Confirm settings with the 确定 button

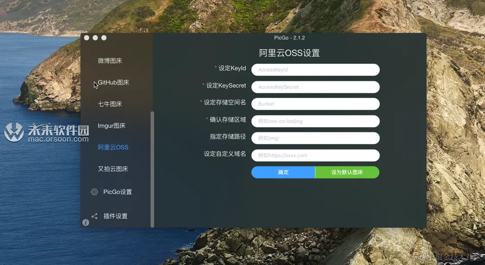[x=283, y=172]
